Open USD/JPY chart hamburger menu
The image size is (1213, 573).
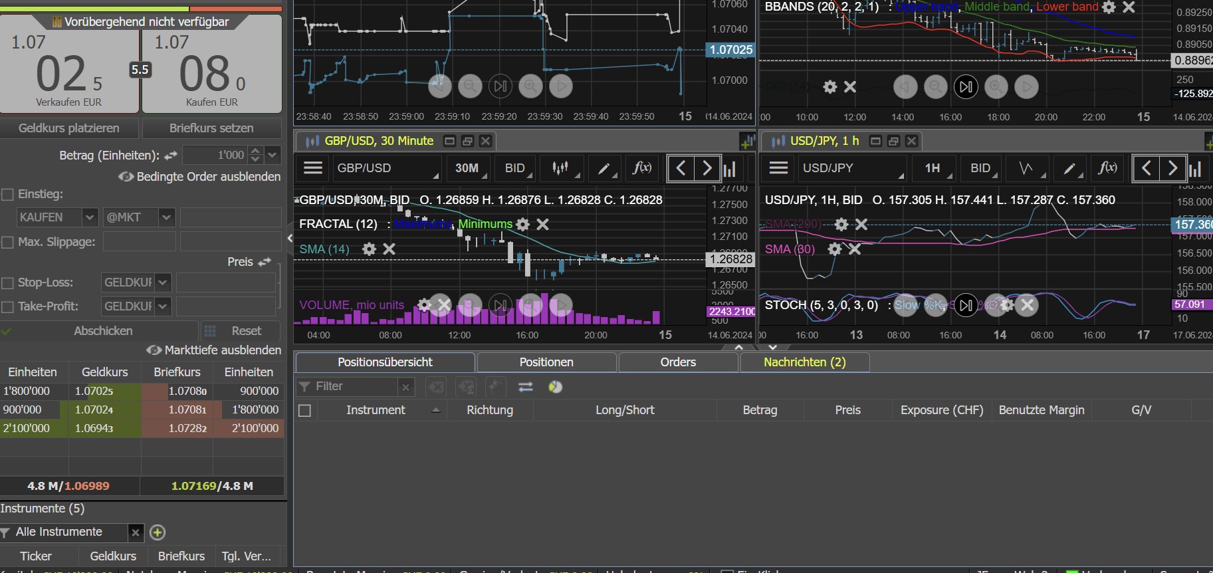(778, 168)
